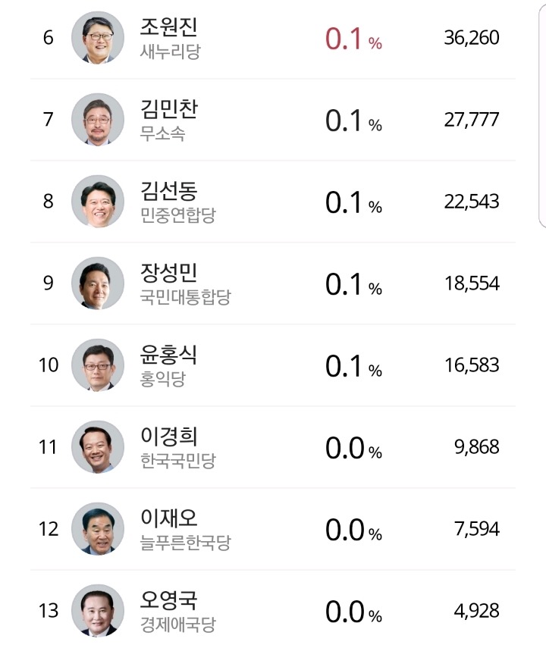Select the 국민대통합당 party label
The image size is (546, 648).
coord(185,297)
